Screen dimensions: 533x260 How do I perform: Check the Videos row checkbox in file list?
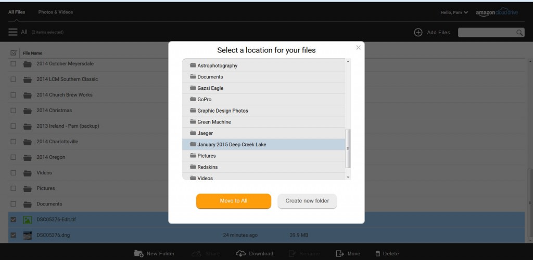point(13,173)
